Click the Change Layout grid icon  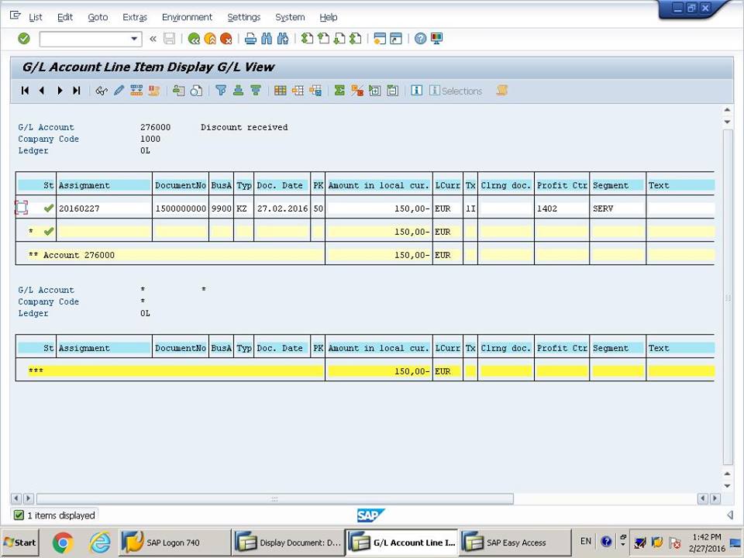[x=281, y=91]
